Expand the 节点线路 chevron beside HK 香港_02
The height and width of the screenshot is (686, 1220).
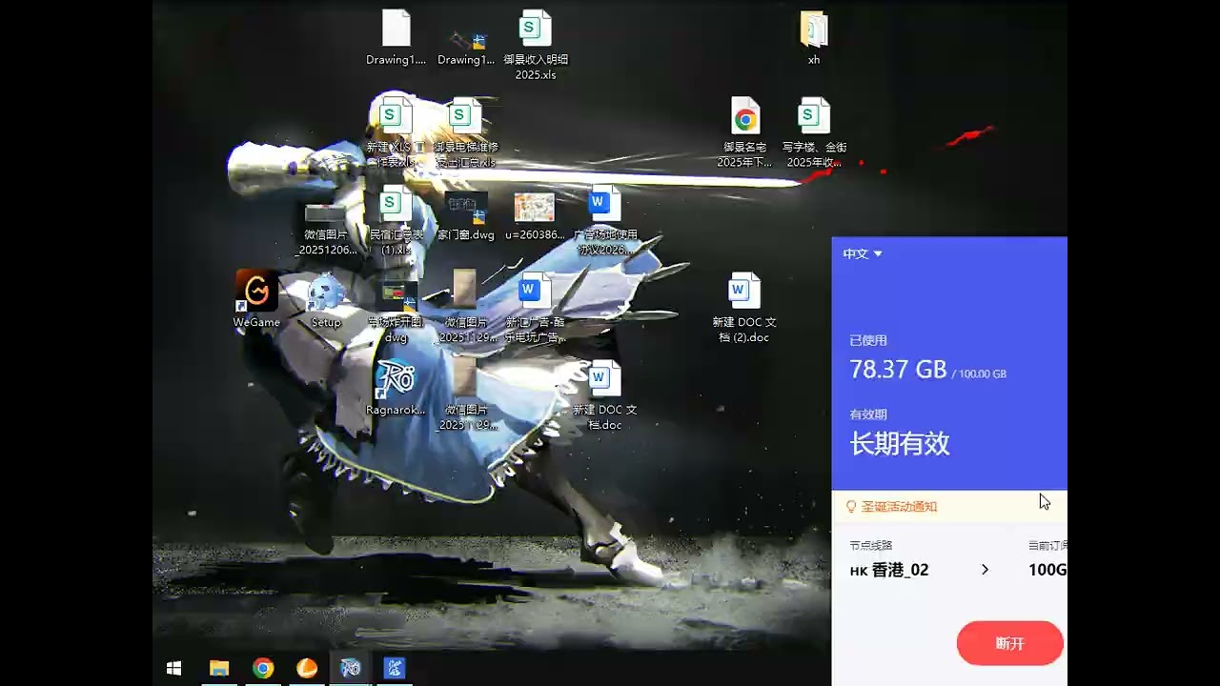985,570
